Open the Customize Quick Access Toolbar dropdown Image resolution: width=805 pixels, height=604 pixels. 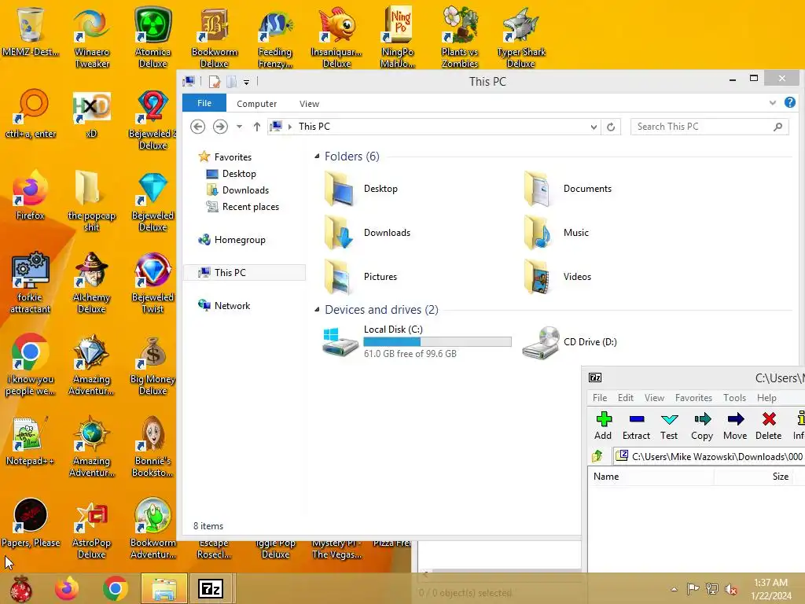(x=246, y=82)
